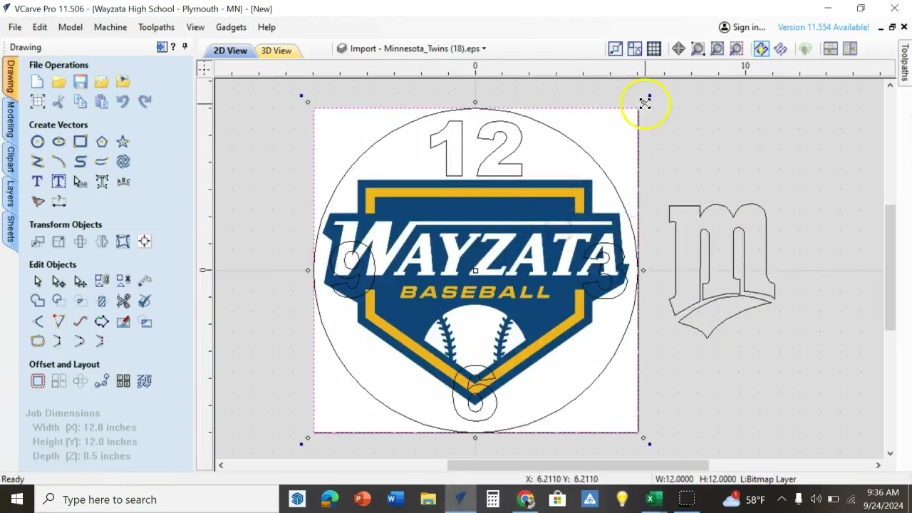Select the Draw Rectangle tool

coord(80,142)
